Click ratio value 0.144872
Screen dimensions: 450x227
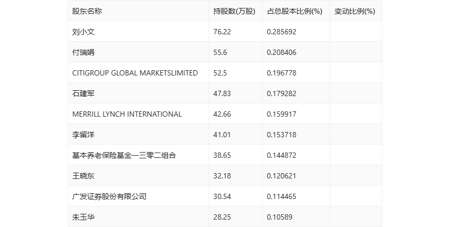coord(282,155)
